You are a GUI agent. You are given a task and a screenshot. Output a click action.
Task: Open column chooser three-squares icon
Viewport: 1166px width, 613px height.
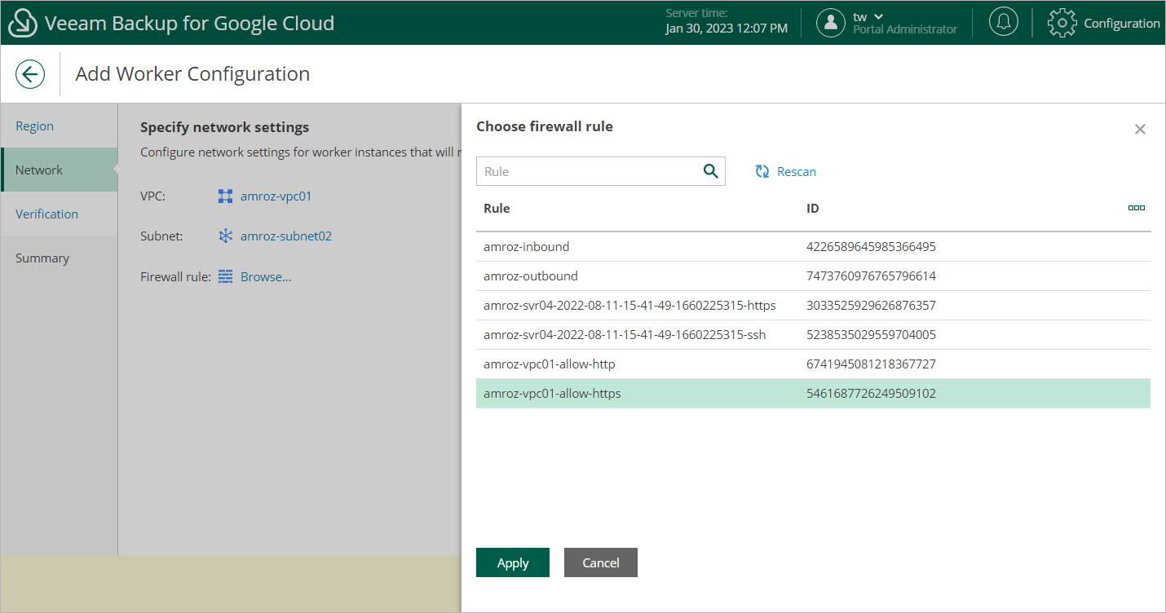click(x=1136, y=208)
